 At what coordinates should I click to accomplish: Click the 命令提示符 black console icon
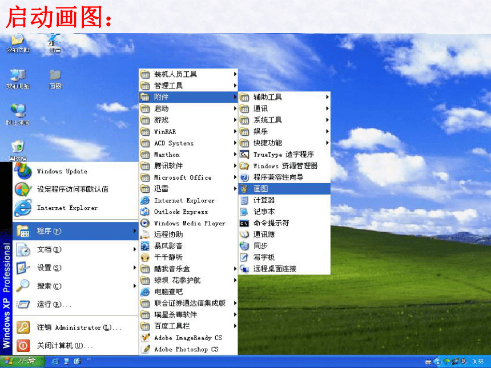244,224
